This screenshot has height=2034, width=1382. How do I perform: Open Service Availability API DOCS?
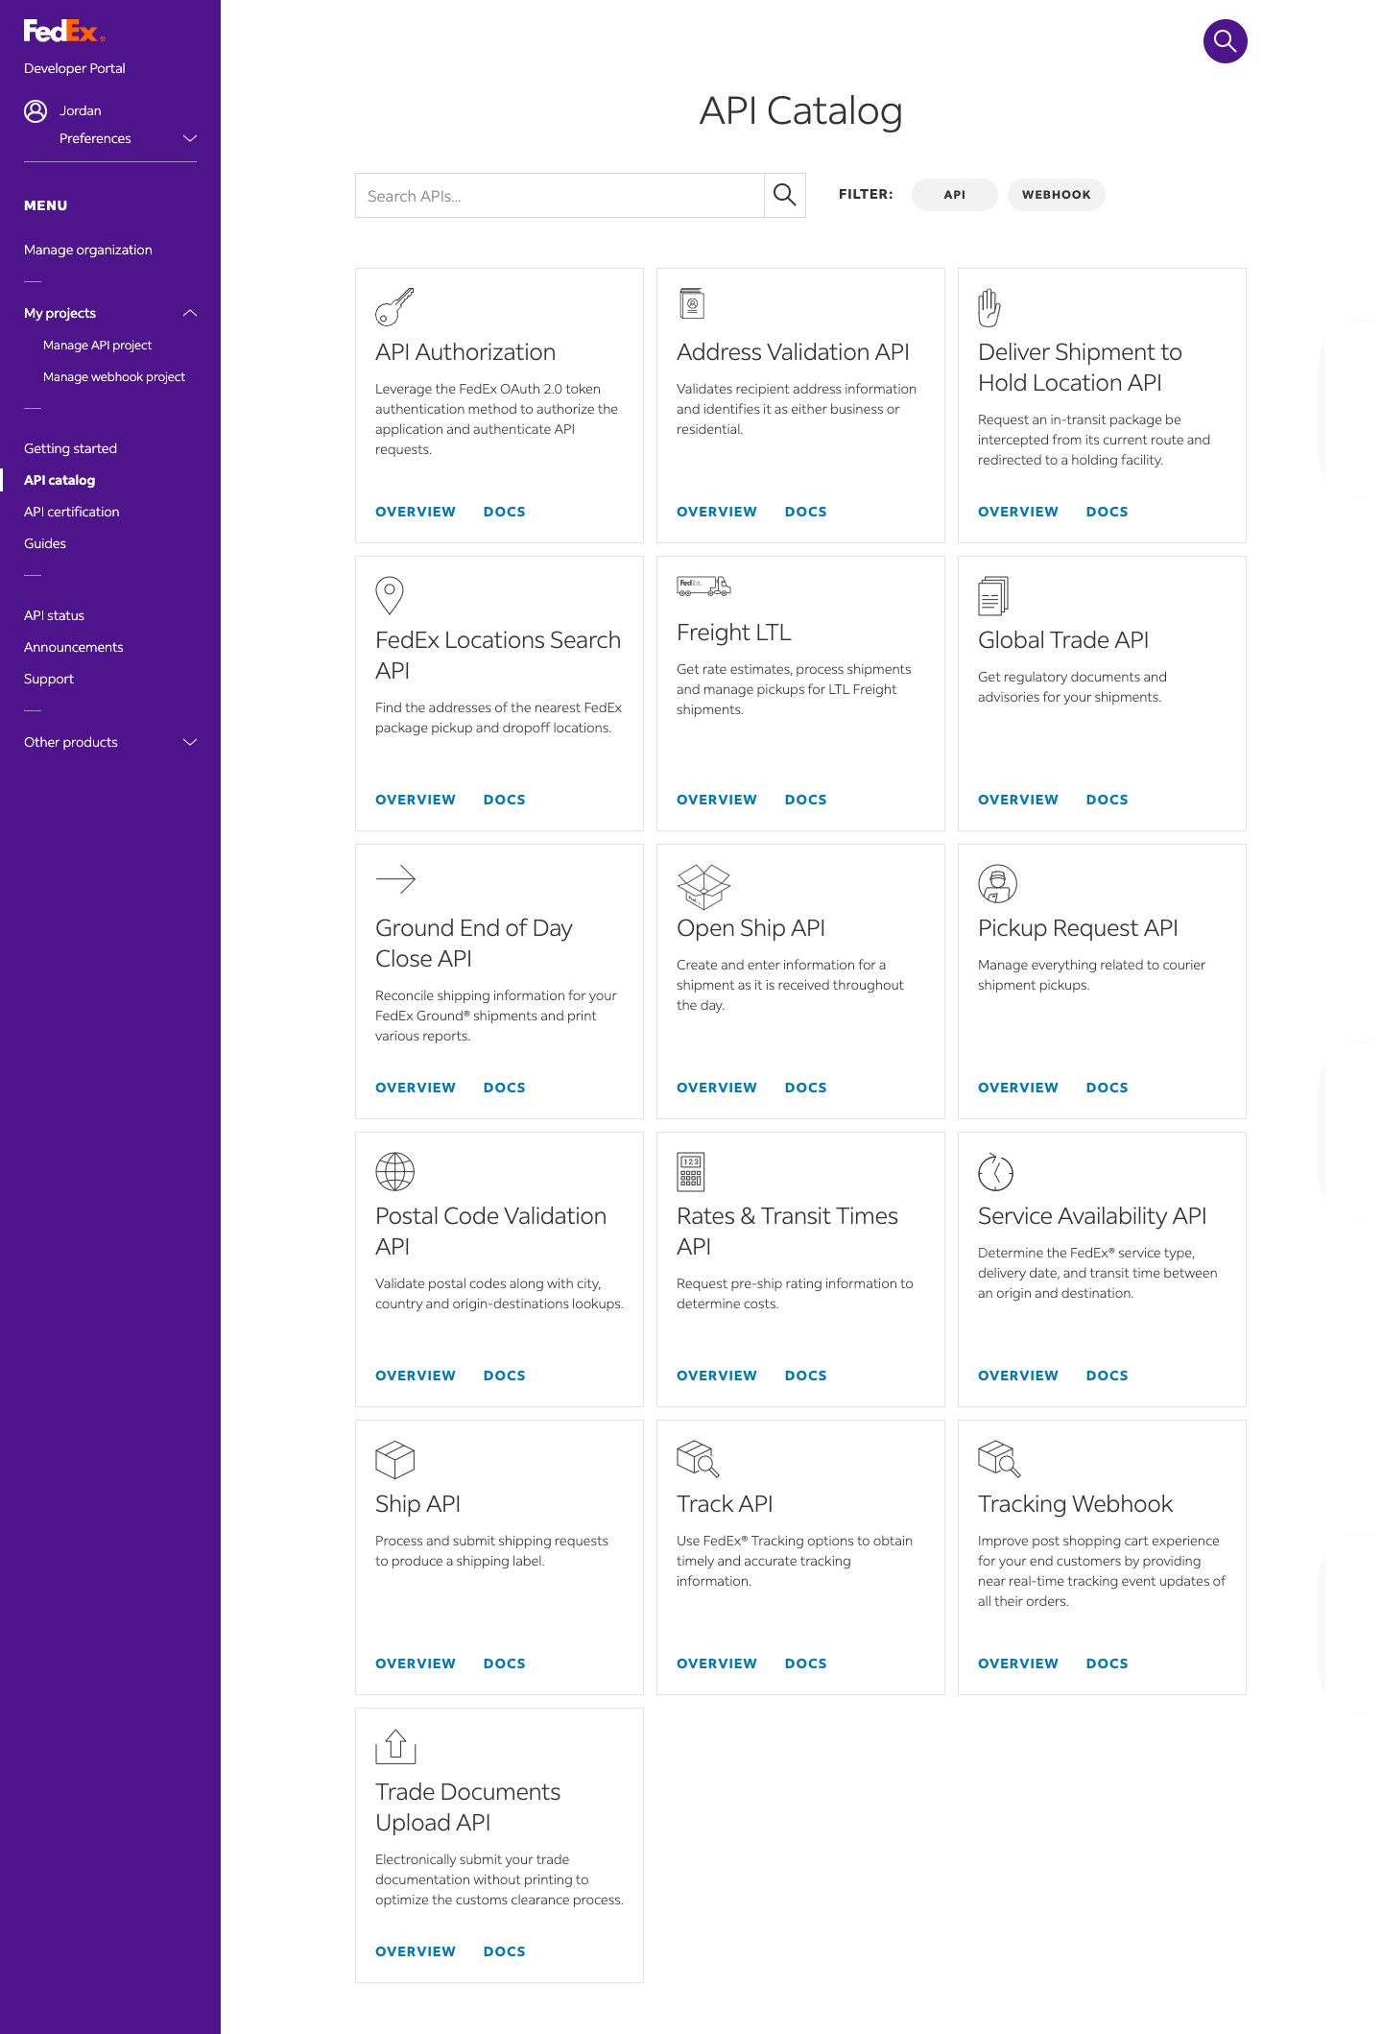point(1108,1376)
